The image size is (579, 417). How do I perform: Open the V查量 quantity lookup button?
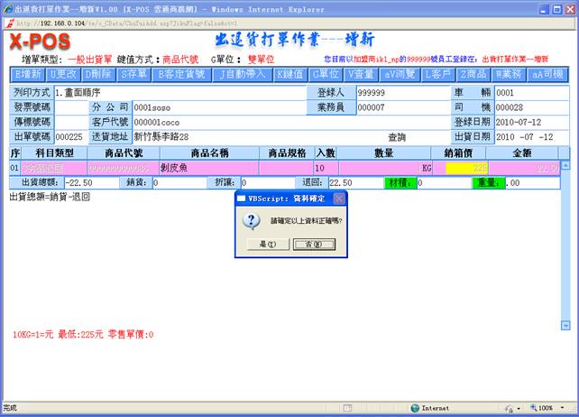(x=362, y=73)
